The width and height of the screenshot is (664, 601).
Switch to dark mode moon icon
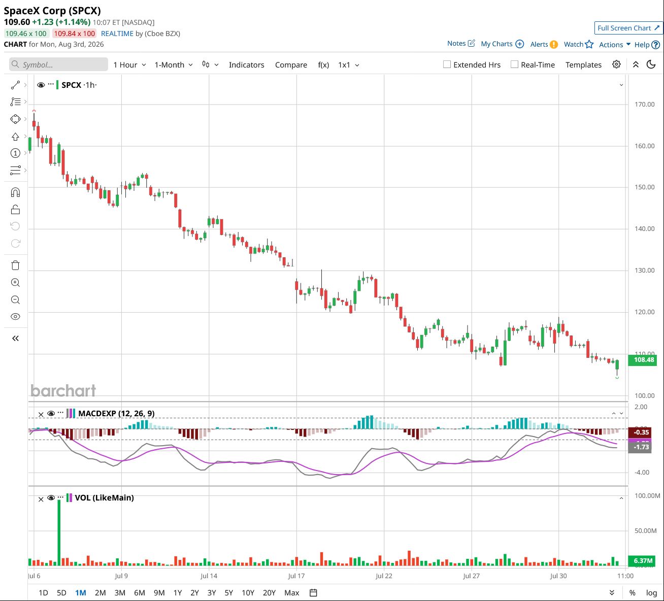[651, 64]
